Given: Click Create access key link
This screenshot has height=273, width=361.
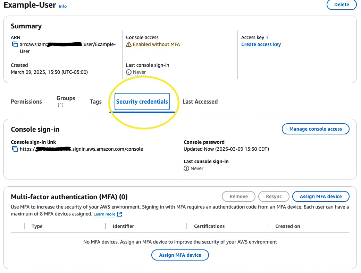Looking at the screenshot, I should click(x=261, y=44).
